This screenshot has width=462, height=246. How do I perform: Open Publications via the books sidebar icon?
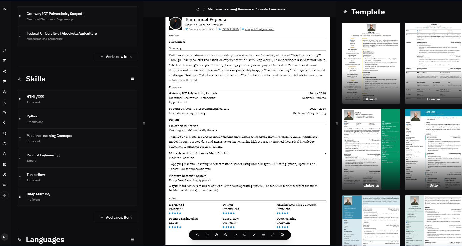point(5,164)
